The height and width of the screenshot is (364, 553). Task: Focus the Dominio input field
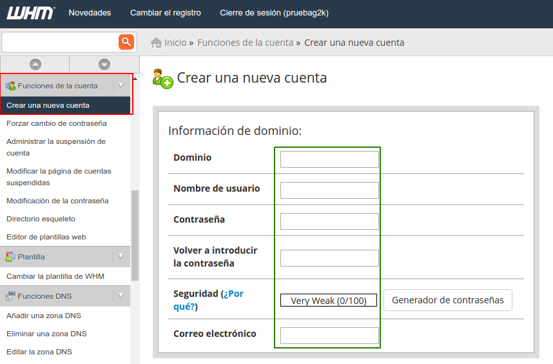point(329,159)
